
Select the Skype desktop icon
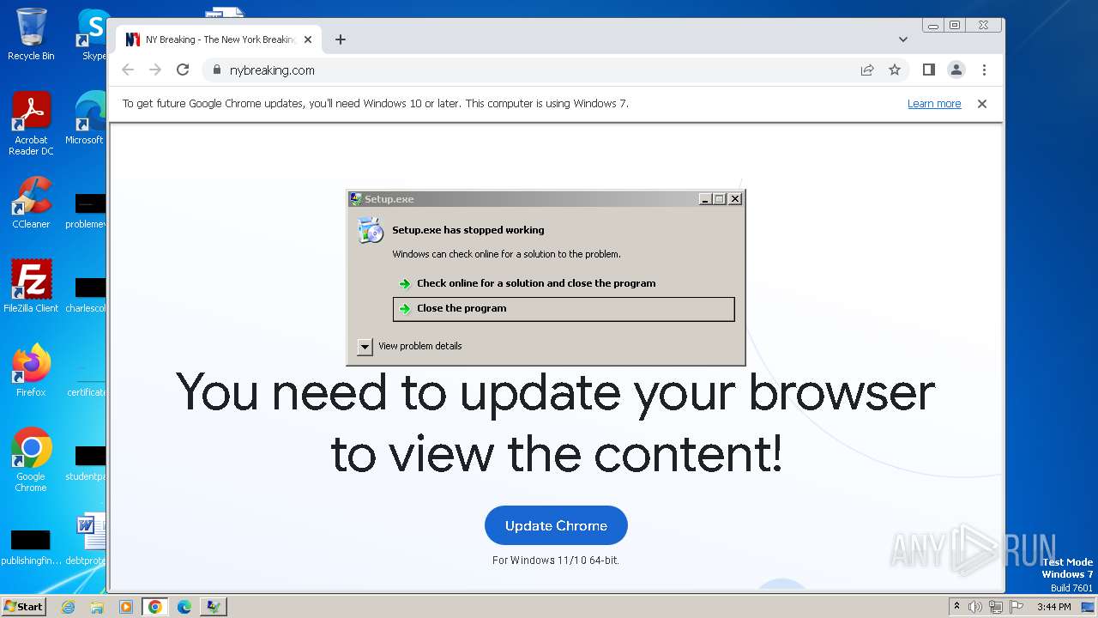93,34
